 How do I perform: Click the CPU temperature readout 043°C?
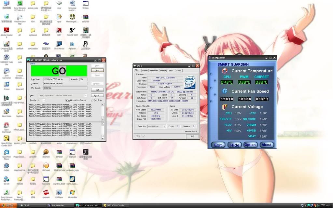(x=227, y=82)
